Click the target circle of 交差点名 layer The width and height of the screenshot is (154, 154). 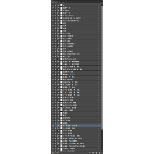pos(98,10)
